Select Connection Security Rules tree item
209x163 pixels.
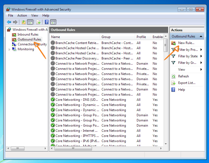click(x=32, y=44)
